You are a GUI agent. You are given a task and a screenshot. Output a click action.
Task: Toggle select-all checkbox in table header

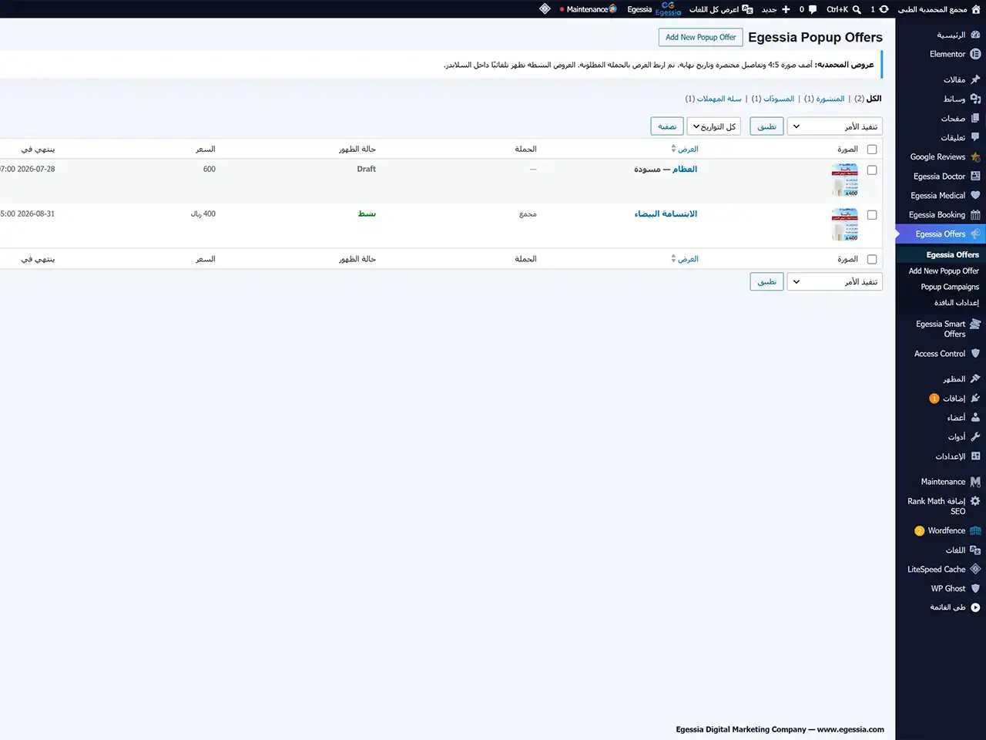coord(872,150)
